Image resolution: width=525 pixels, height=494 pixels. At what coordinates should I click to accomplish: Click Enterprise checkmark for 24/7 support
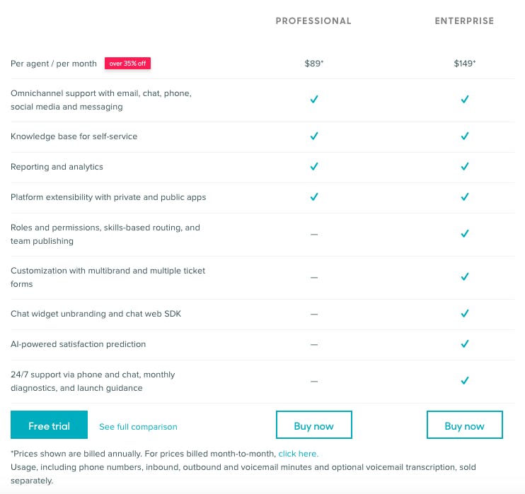pos(465,381)
